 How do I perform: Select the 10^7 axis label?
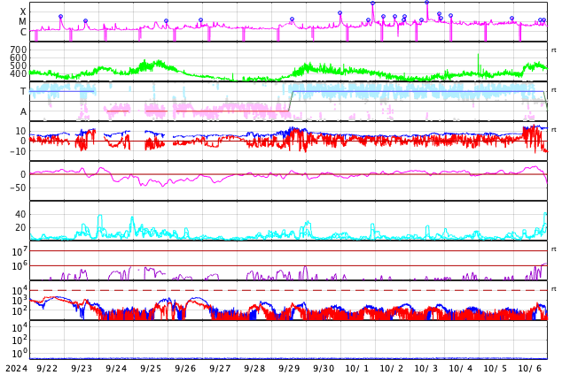coord(20,251)
